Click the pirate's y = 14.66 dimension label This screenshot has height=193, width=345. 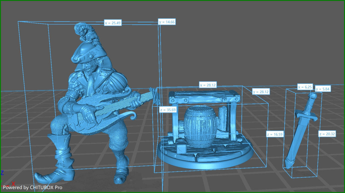(x=167, y=22)
